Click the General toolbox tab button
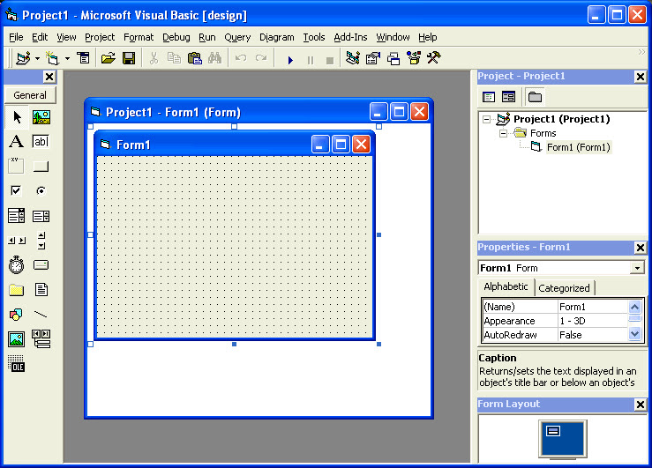 tap(30, 95)
